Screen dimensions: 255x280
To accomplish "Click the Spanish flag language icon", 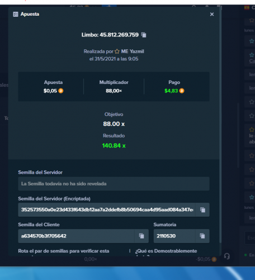I will [247, 7].
